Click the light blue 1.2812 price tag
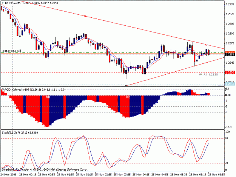236x177 pixels. 230,84
